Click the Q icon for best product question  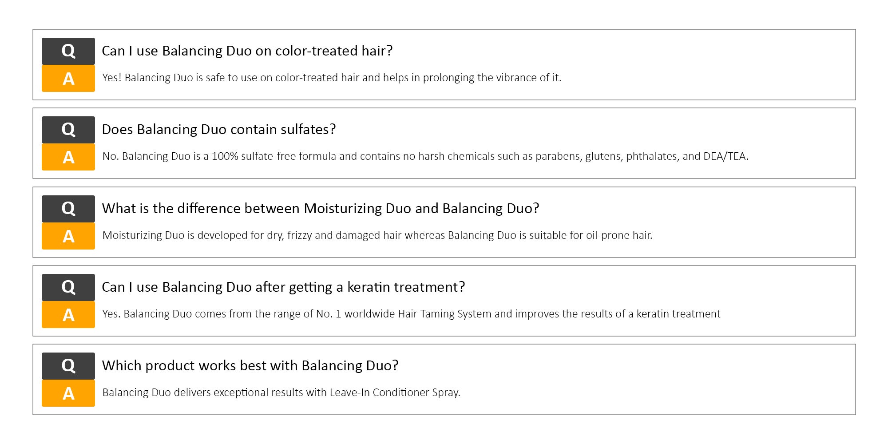(68, 366)
